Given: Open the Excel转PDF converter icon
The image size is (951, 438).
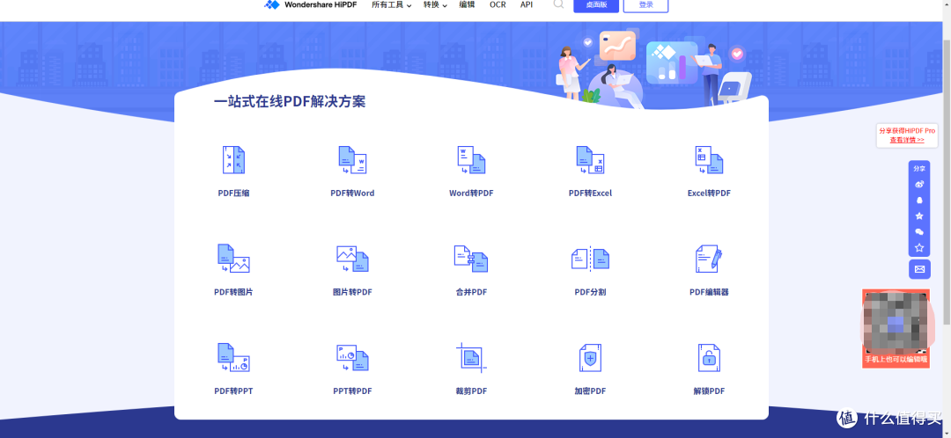Looking at the screenshot, I should tap(709, 160).
